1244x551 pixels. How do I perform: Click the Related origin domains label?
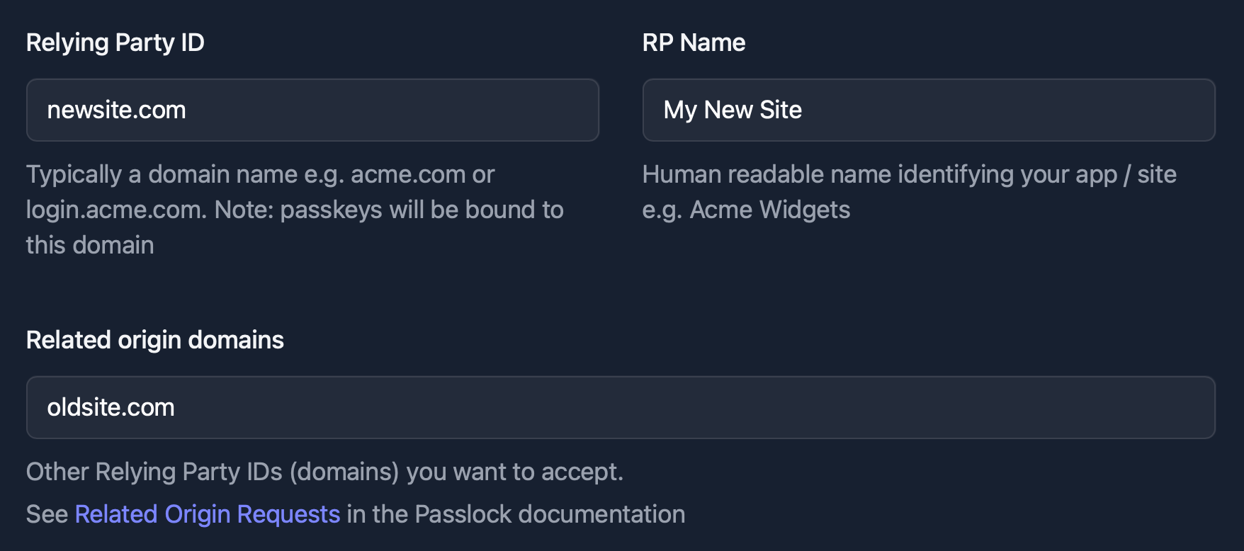point(154,340)
